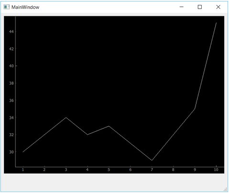The image size is (229, 193).
Task: Click the MainWindow title text
Action: coord(25,7)
